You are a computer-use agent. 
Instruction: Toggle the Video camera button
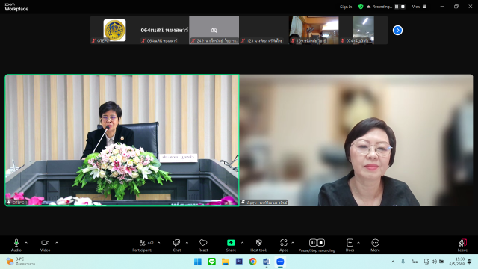45,245
